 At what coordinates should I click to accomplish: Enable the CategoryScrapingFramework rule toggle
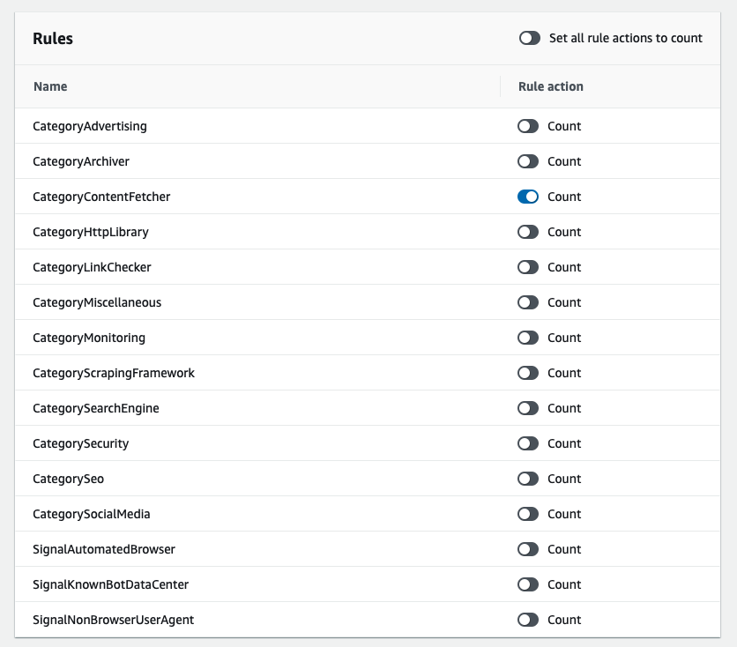(x=527, y=373)
